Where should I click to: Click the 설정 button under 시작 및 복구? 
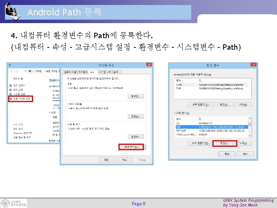(136, 137)
